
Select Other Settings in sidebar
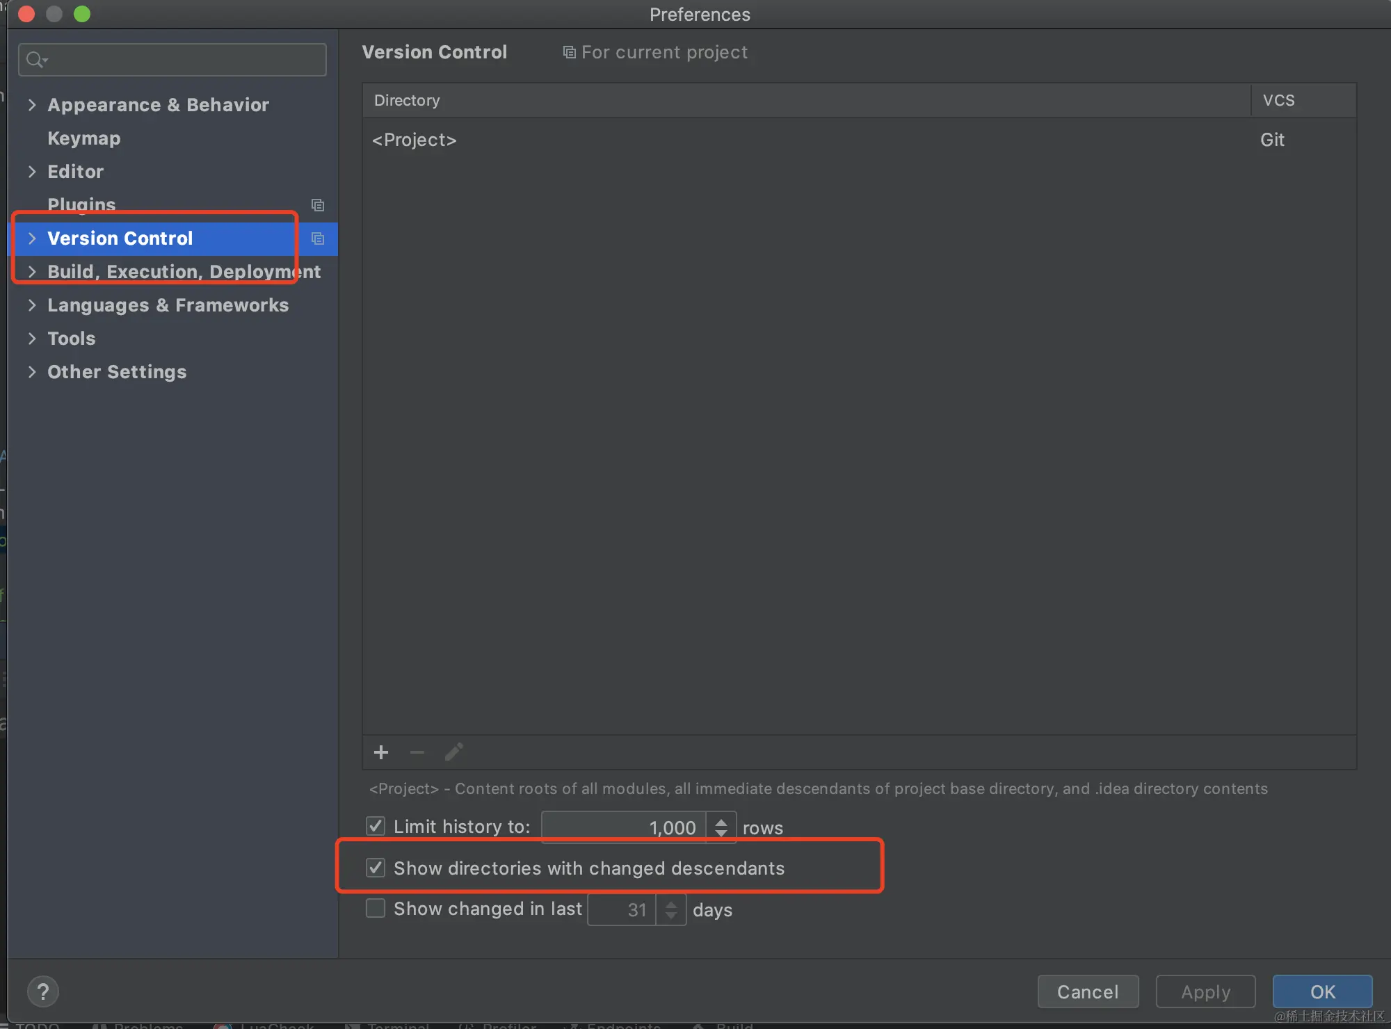tap(117, 372)
